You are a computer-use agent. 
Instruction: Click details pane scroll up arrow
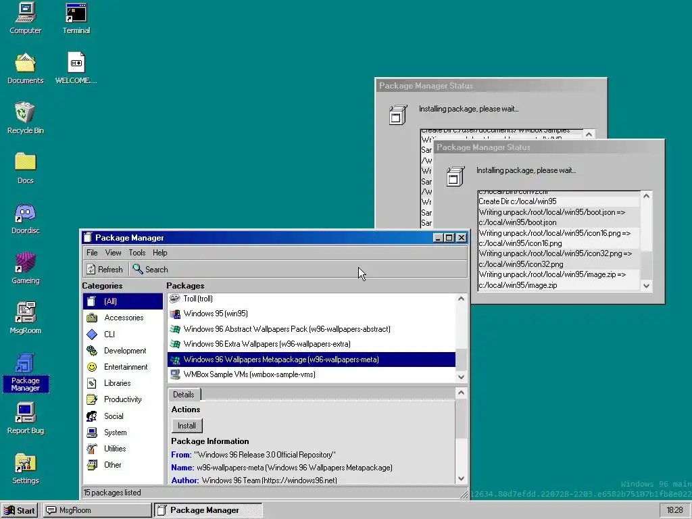click(x=461, y=393)
